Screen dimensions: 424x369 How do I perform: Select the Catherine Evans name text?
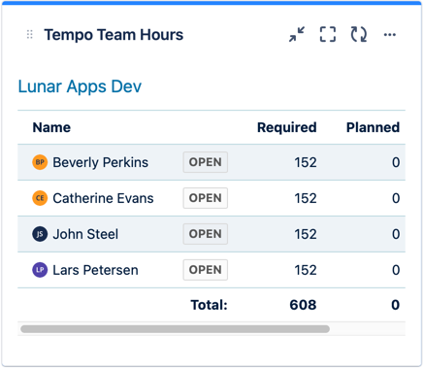tap(103, 198)
